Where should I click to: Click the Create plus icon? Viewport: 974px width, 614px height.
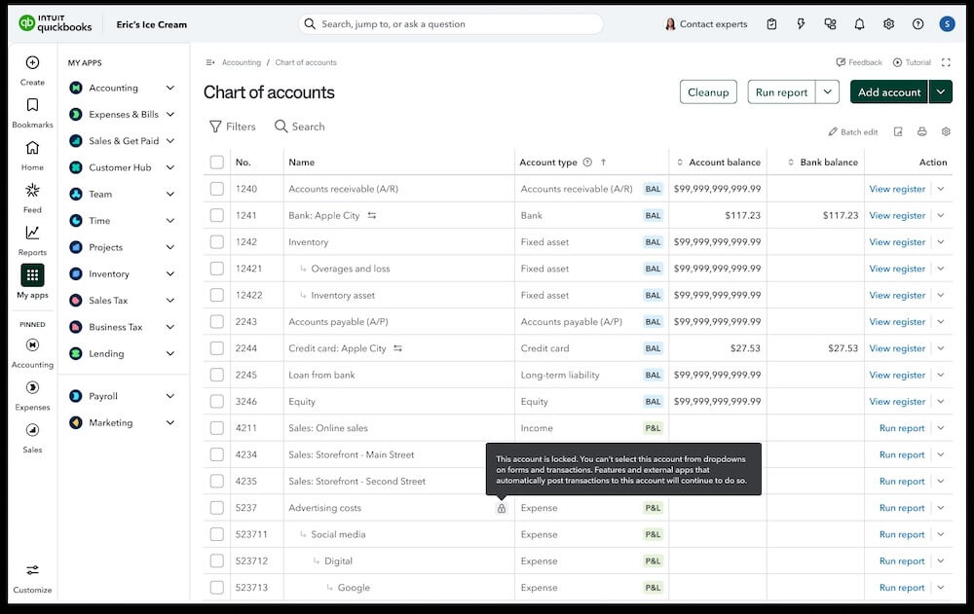(32, 62)
